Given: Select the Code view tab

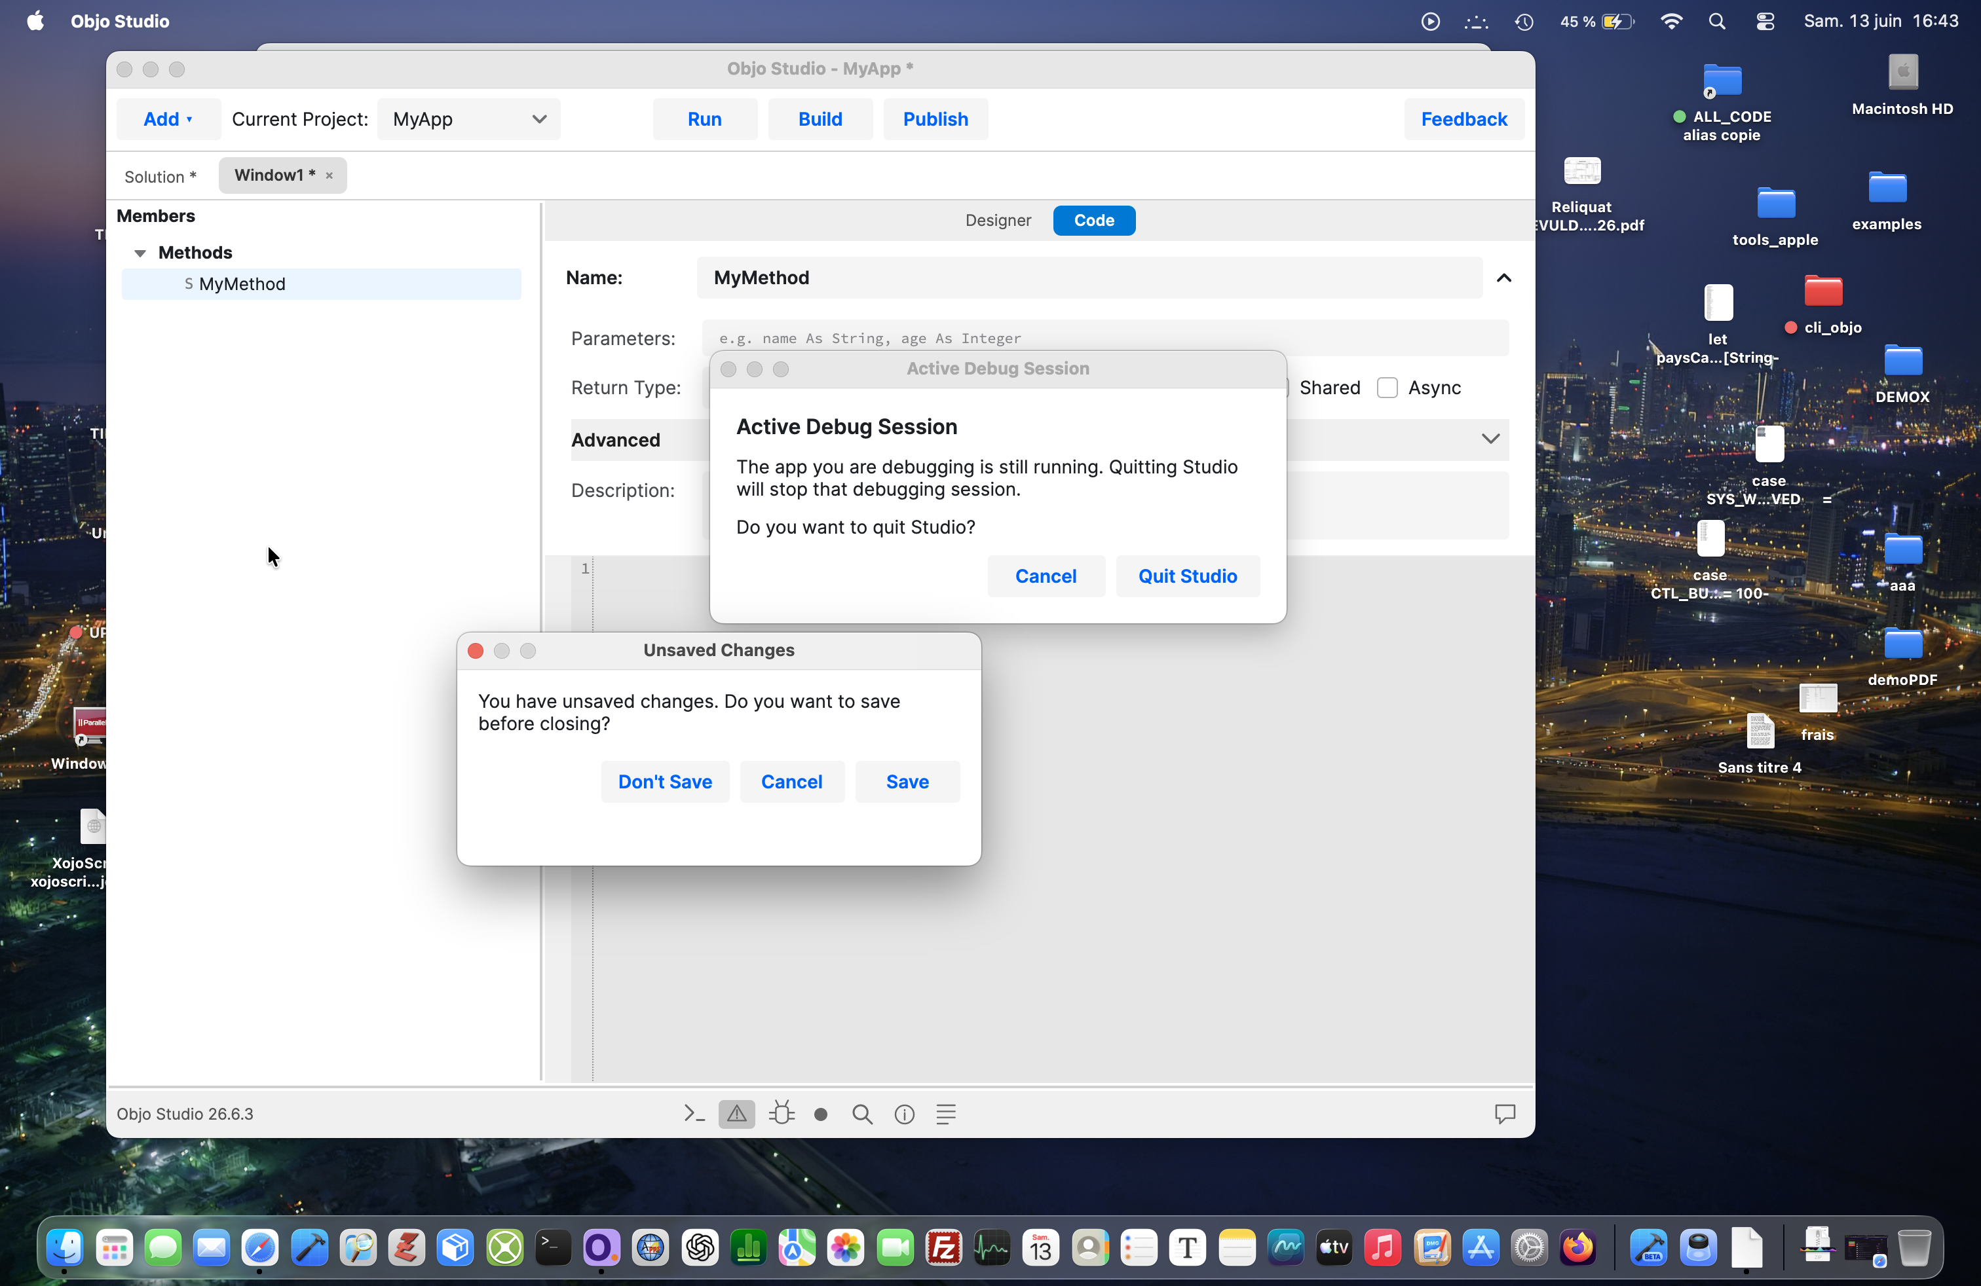Looking at the screenshot, I should pyautogui.click(x=1094, y=221).
